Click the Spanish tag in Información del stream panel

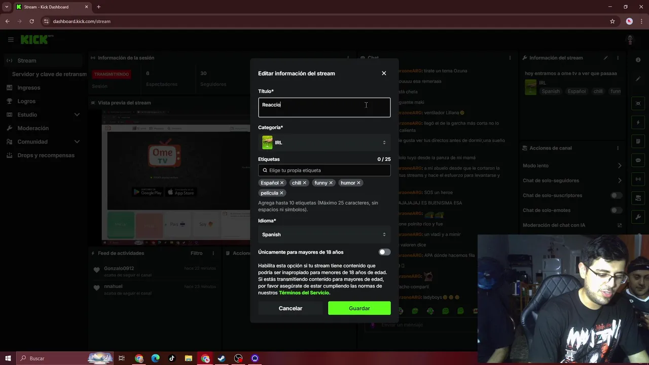click(551, 91)
